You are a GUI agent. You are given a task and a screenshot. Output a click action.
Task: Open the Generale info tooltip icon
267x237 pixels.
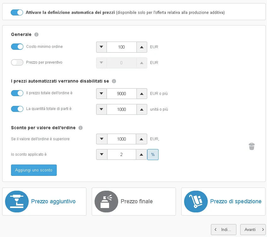coord(36,34)
